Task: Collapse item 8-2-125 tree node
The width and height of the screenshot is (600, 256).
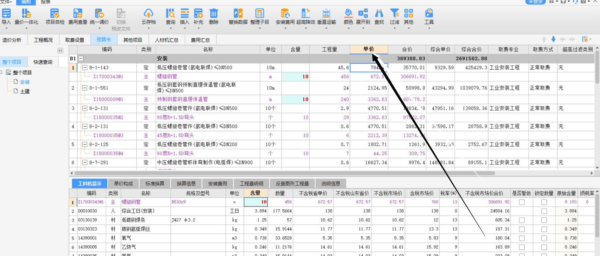Action: pos(85,144)
